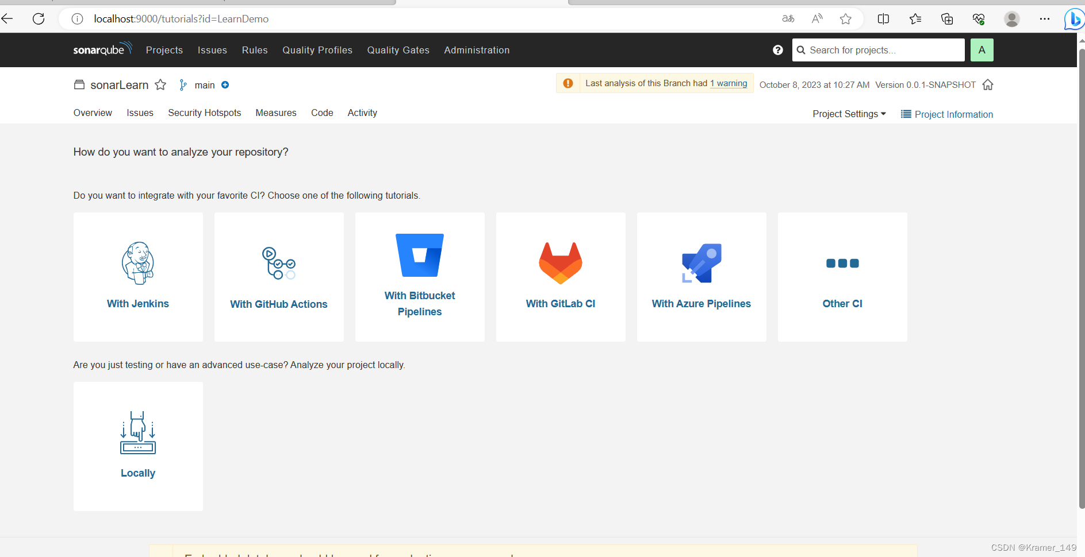Focus the Search for projects field
This screenshot has height=557, width=1085.
point(878,50)
